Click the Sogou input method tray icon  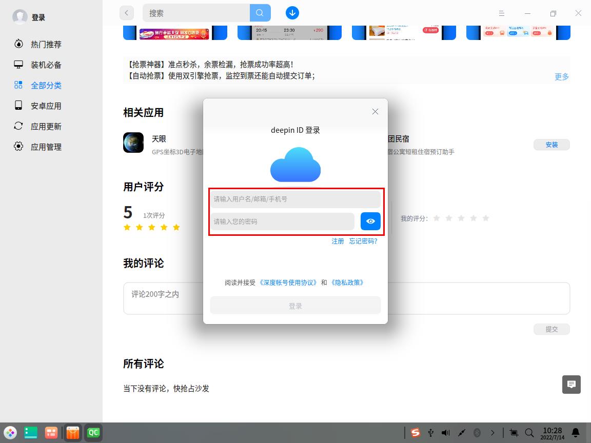tap(415, 432)
